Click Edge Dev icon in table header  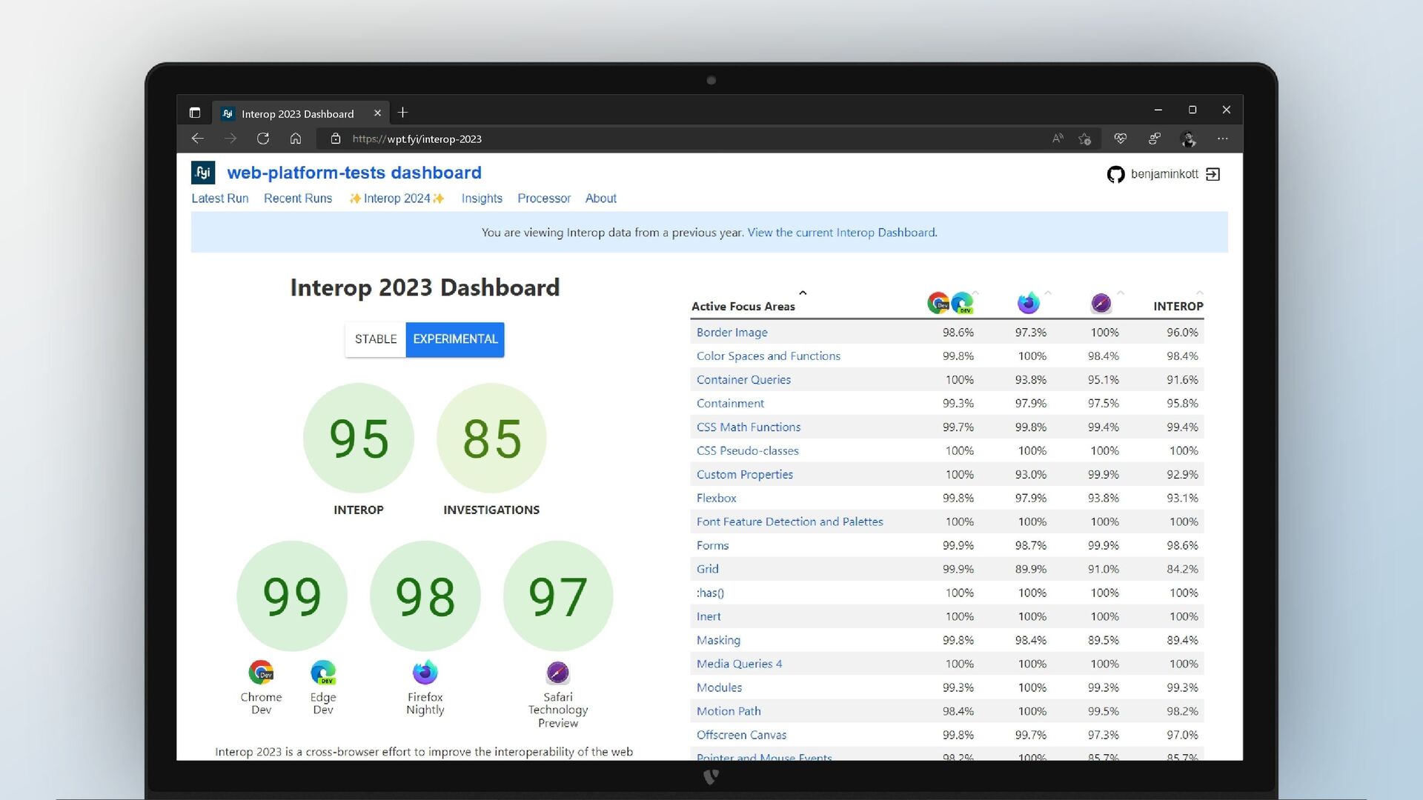click(962, 302)
